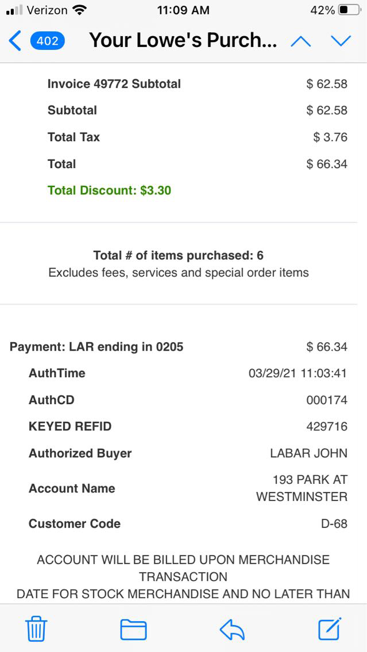Tap the Wi-Fi status icon

pos(80,10)
